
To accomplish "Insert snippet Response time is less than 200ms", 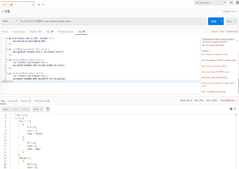I will [214, 66].
